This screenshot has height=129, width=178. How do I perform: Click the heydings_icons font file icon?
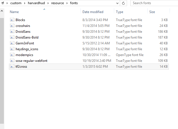pyautogui.click(x=12, y=49)
